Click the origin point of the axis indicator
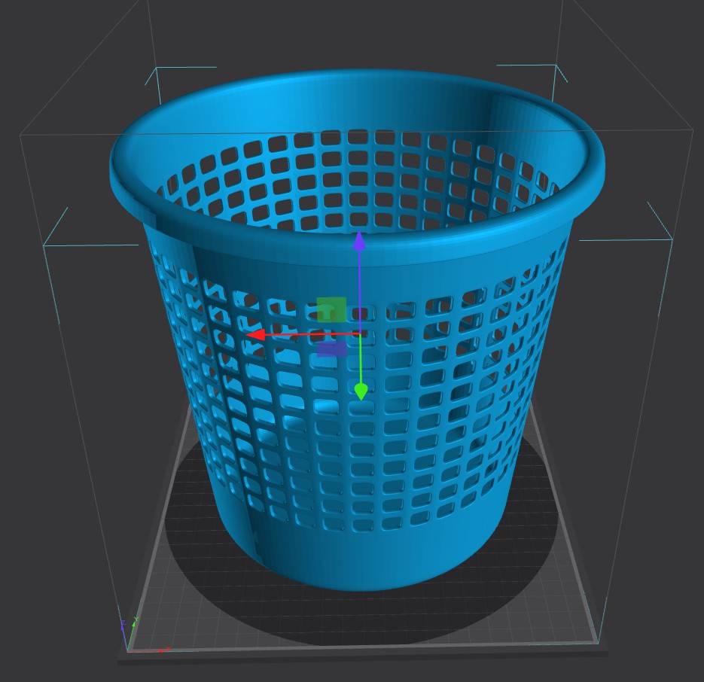The image size is (704, 682). click(x=128, y=650)
